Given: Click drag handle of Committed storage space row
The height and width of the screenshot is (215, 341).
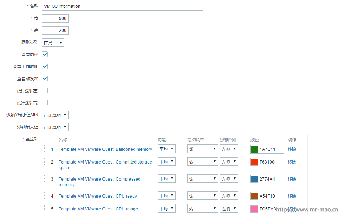Looking at the screenshot, I should tap(45, 161).
